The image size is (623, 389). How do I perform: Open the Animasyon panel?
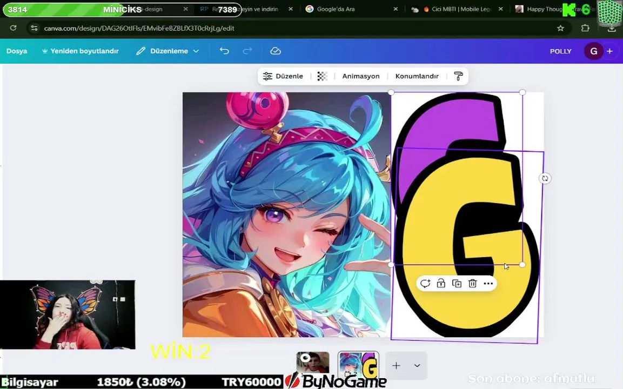click(361, 76)
